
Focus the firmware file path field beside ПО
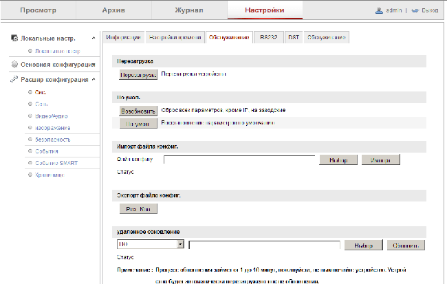pos(264,245)
